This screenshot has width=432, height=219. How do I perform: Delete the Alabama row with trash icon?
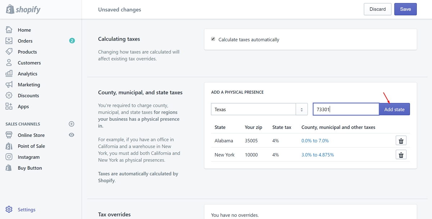click(401, 140)
